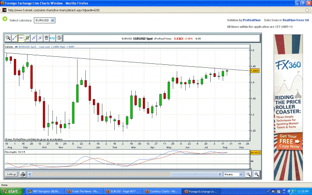Click the green circle icon beside Select currency
Image resolution: width=312 pixels, height=195 pixels.
click(x=5, y=19)
